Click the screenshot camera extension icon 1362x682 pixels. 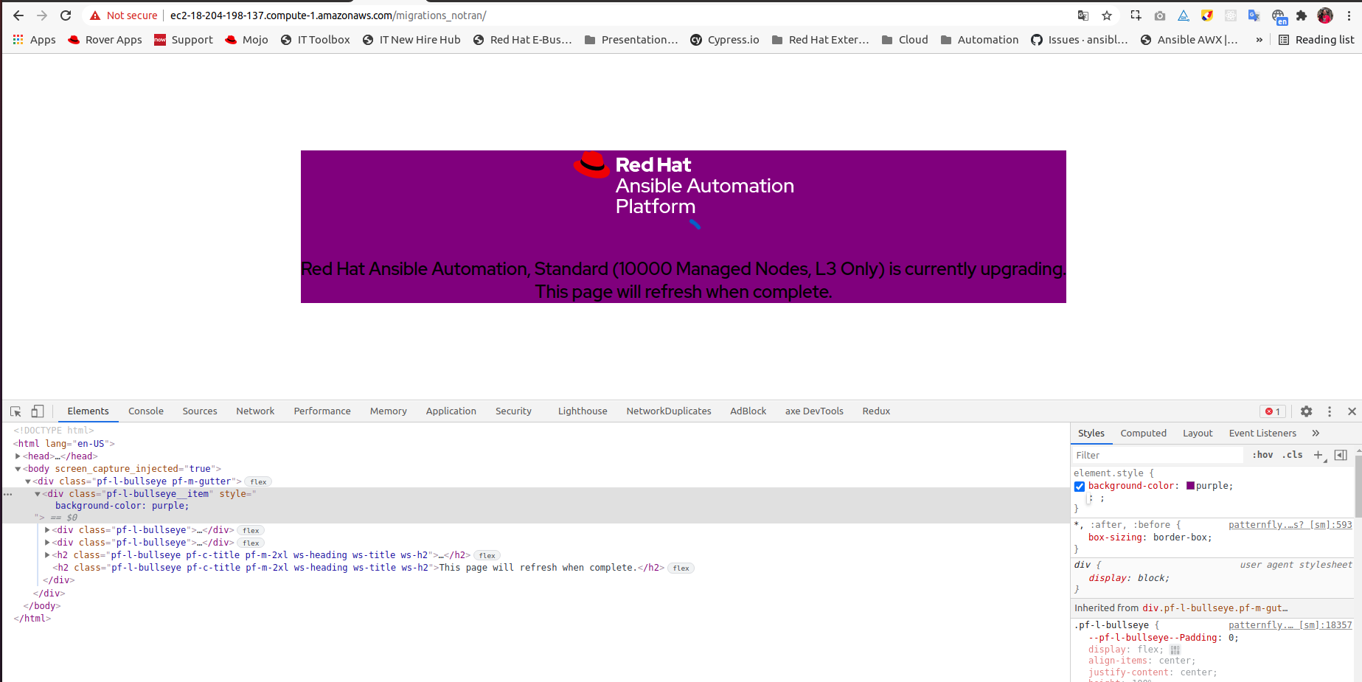click(x=1160, y=15)
